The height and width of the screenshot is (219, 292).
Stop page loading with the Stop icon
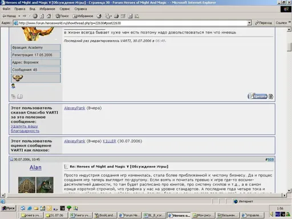pyautogui.click(x=35, y=16)
